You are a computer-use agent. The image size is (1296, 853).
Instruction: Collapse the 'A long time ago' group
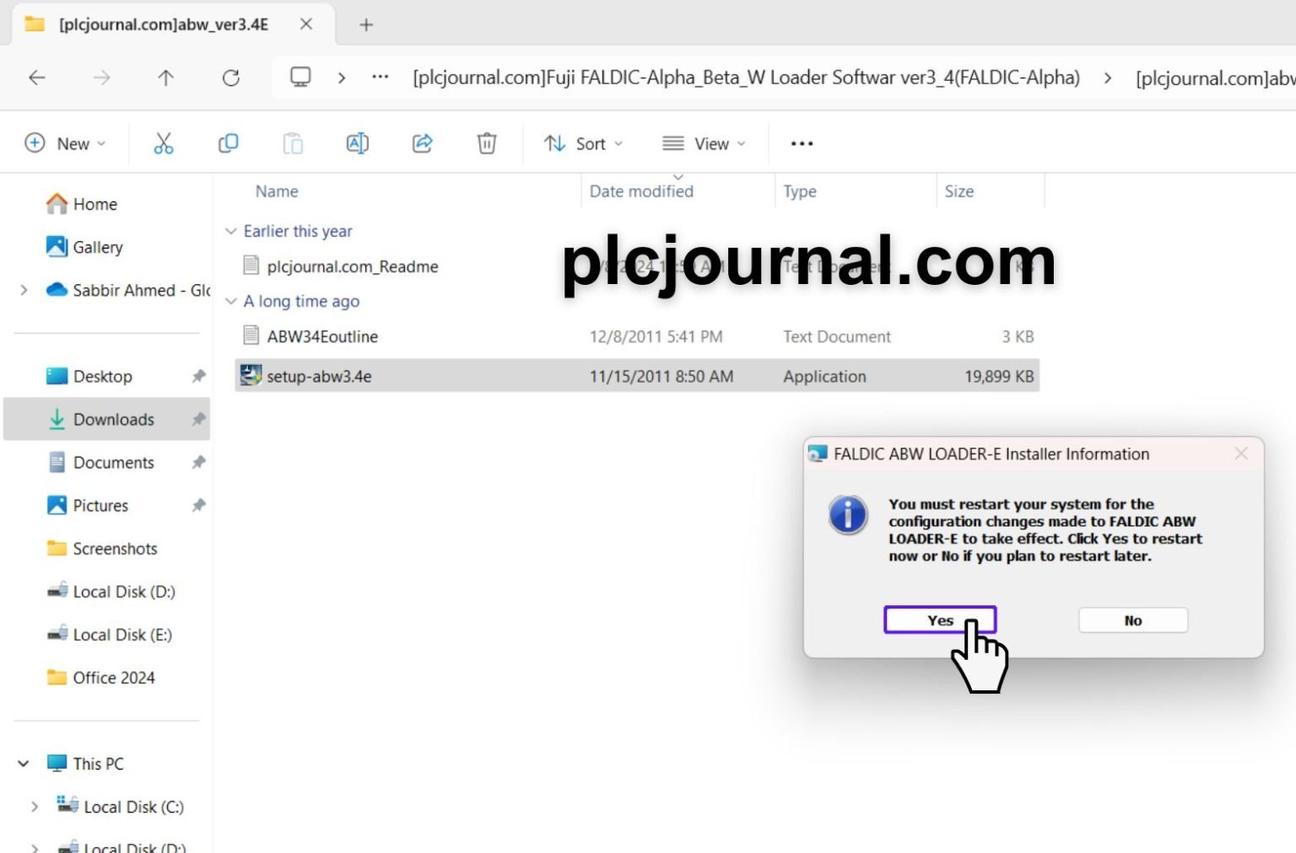pos(232,301)
